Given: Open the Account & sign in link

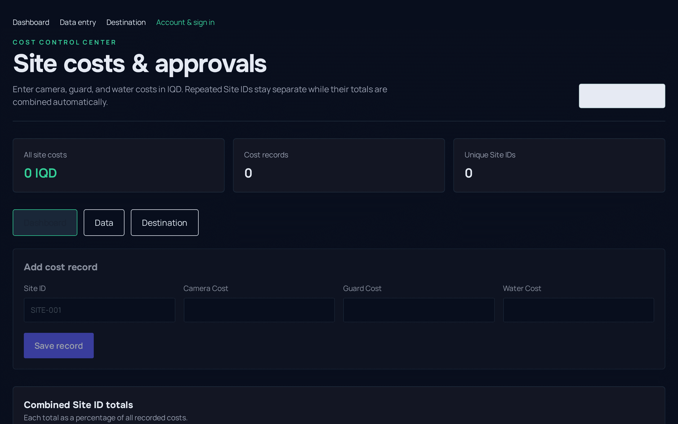Looking at the screenshot, I should [185, 22].
